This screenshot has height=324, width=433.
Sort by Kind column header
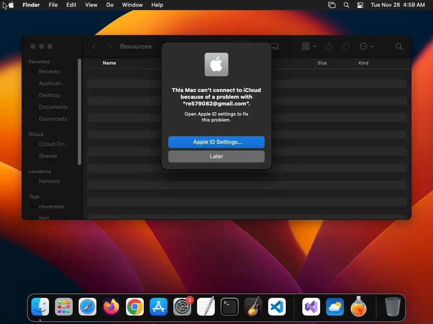tap(363, 63)
